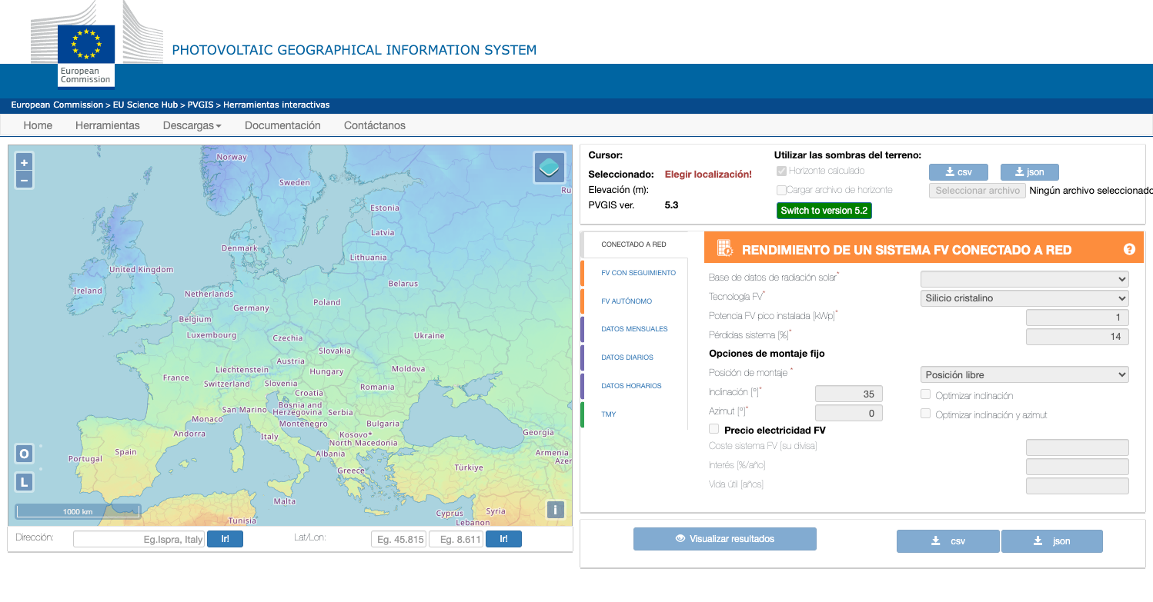This screenshot has height=602, width=1153.
Task: Open the Documentación menu
Action: click(x=282, y=125)
